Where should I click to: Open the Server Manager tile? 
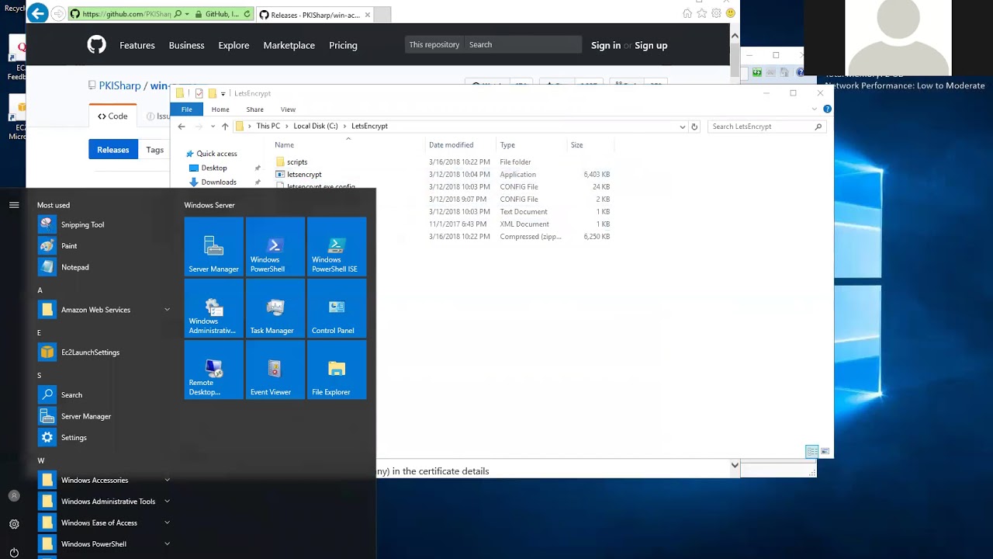click(213, 247)
